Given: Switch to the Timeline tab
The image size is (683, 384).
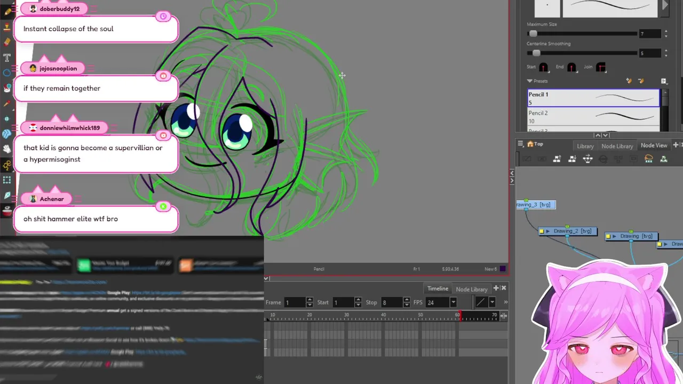Looking at the screenshot, I should (438, 289).
